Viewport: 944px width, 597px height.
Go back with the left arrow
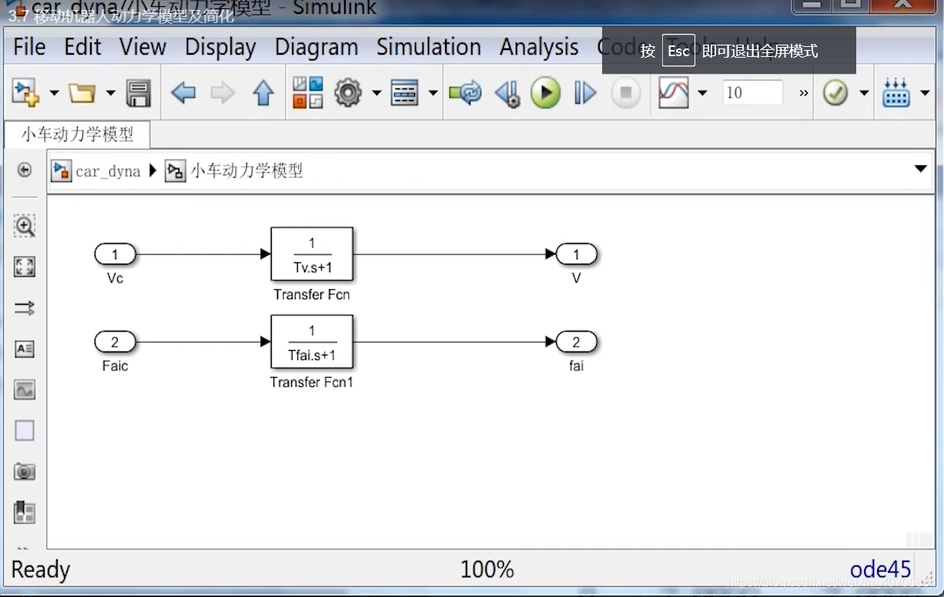[x=183, y=94]
